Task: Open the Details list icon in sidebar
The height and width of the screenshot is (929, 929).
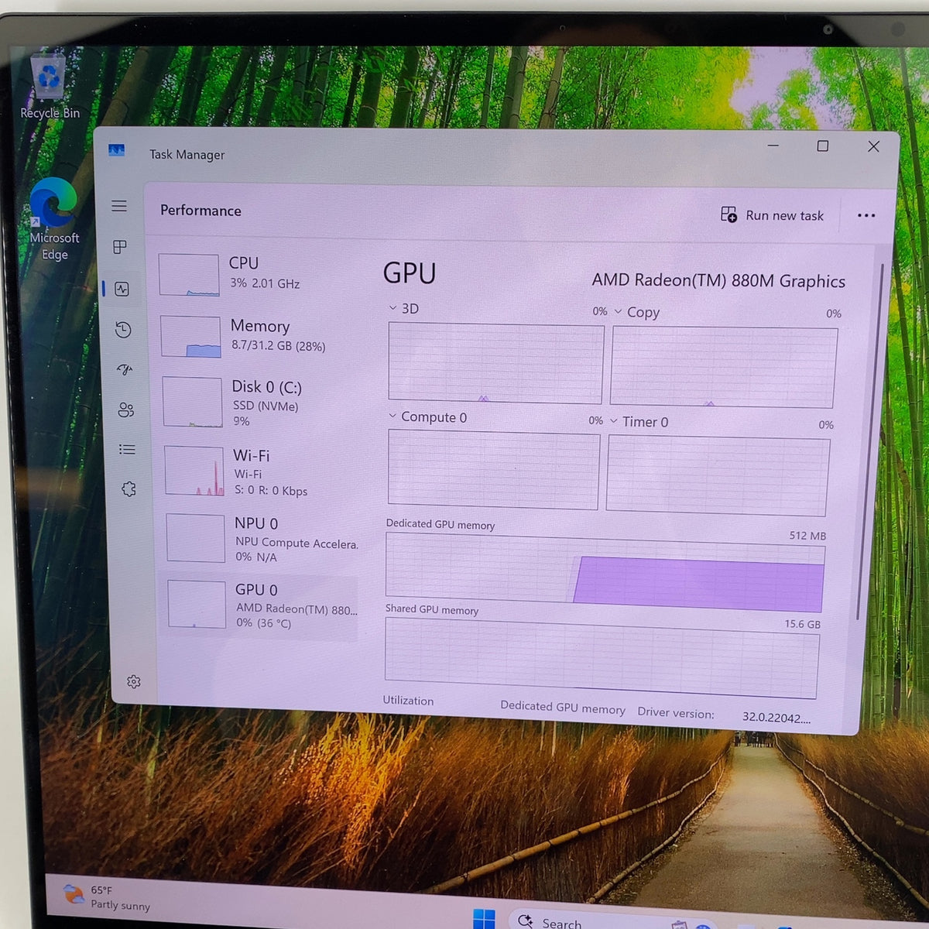Action: (x=127, y=449)
